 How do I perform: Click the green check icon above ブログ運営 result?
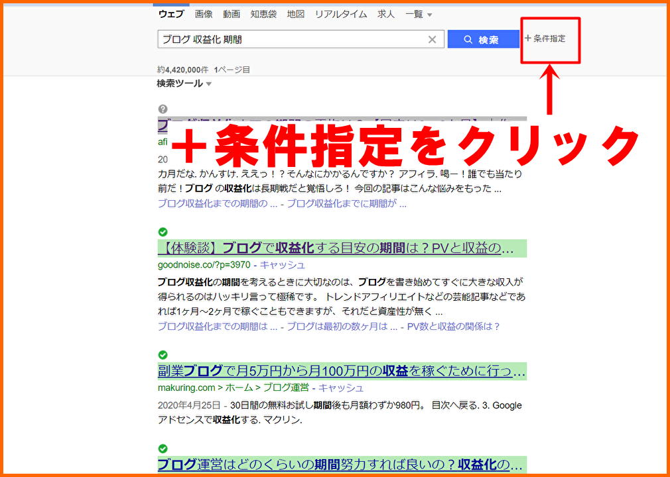click(x=163, y=449)
